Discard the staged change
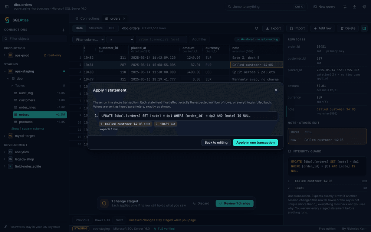Image resolution: width=371 pixels, height=232 pixels. [201, 203]
